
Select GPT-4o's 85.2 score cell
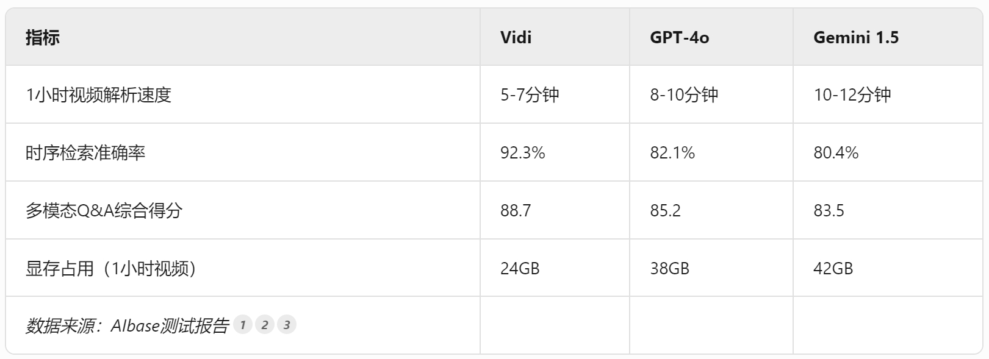(x=665, y=211)
